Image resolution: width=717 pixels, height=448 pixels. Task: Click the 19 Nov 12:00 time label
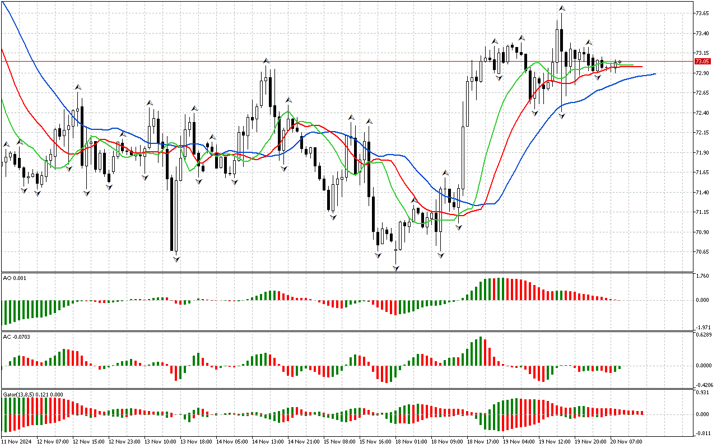555,441
